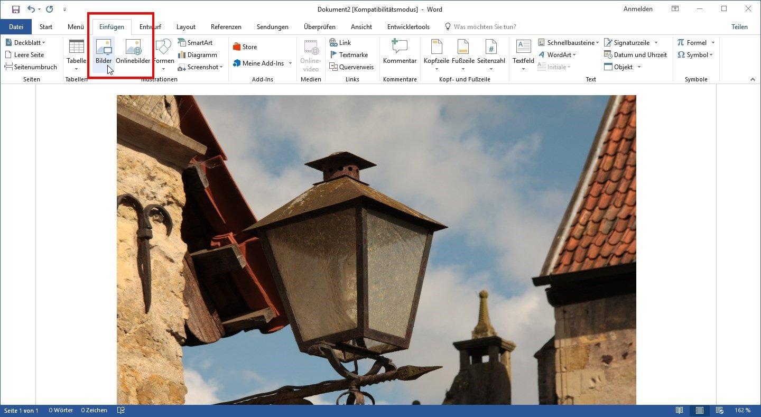This screenshot has height=417, width=761.
Task: Add a Textmarke bookmark
Action: (x=349, y=55)
